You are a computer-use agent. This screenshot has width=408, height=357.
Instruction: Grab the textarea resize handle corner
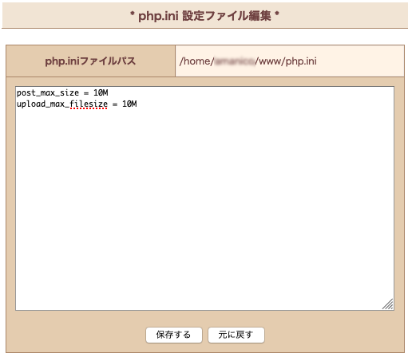point(388,304)
